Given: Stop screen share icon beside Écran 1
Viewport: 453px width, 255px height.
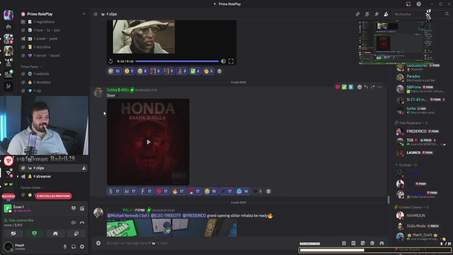Looking at the screenshot, I should click(74, 209).
